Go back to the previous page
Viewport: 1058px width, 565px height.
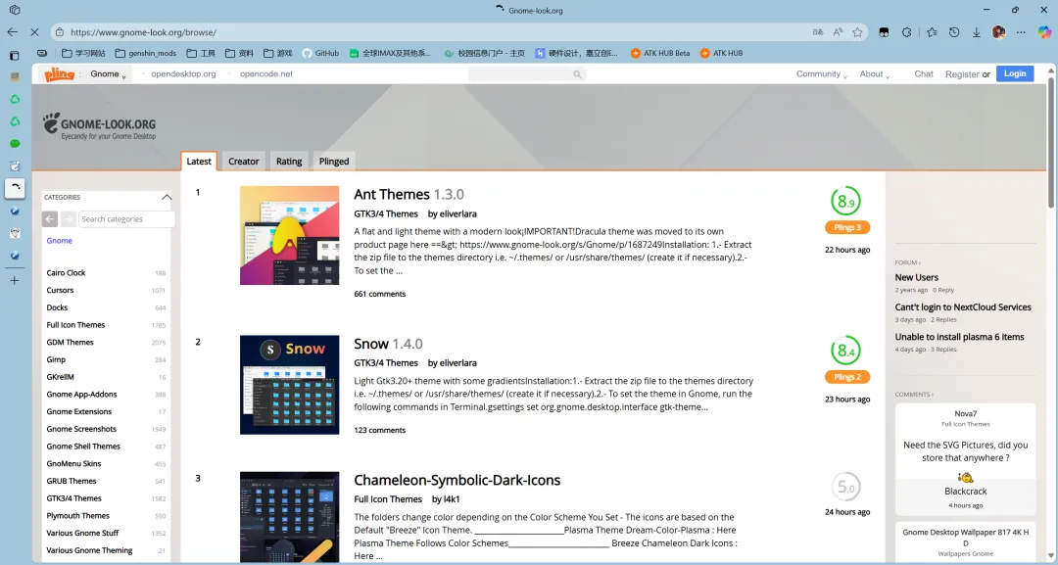(13, 31)
